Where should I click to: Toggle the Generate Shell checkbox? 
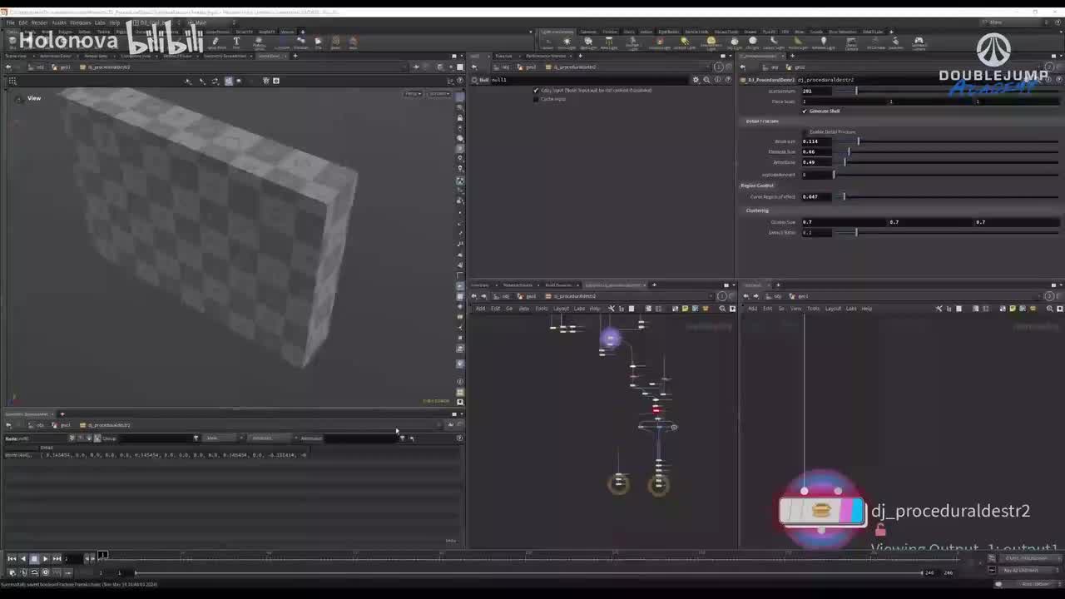(x=805, y=111)
